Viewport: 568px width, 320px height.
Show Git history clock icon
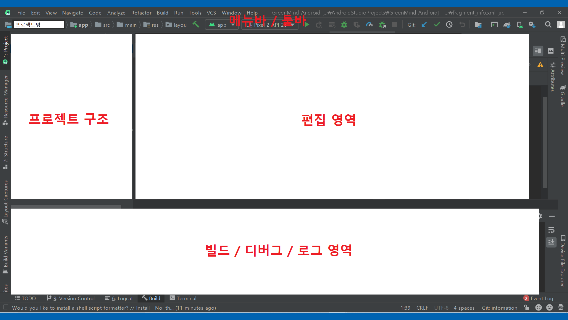click(449, 25)
